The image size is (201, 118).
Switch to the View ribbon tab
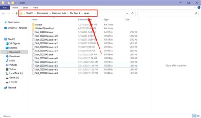(x=35, y=8)
